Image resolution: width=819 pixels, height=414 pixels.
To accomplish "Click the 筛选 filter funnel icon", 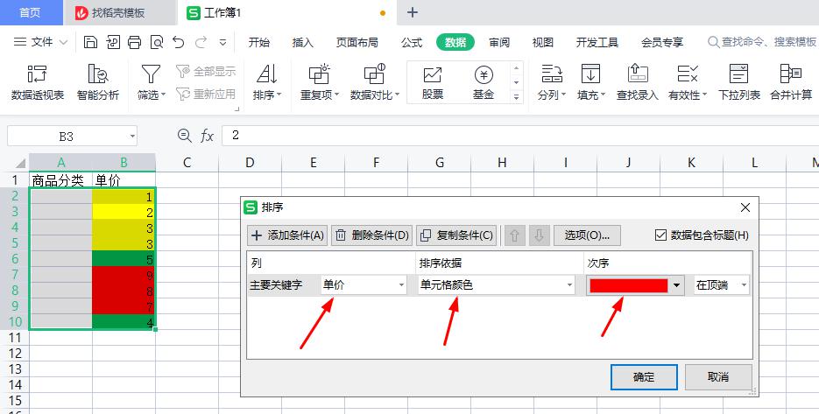I will click(x=151, y=74).
